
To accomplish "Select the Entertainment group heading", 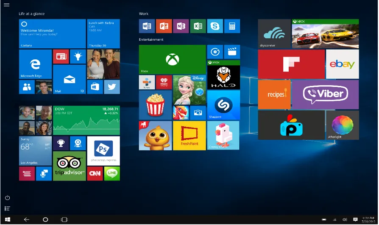I will click(151, 40).
